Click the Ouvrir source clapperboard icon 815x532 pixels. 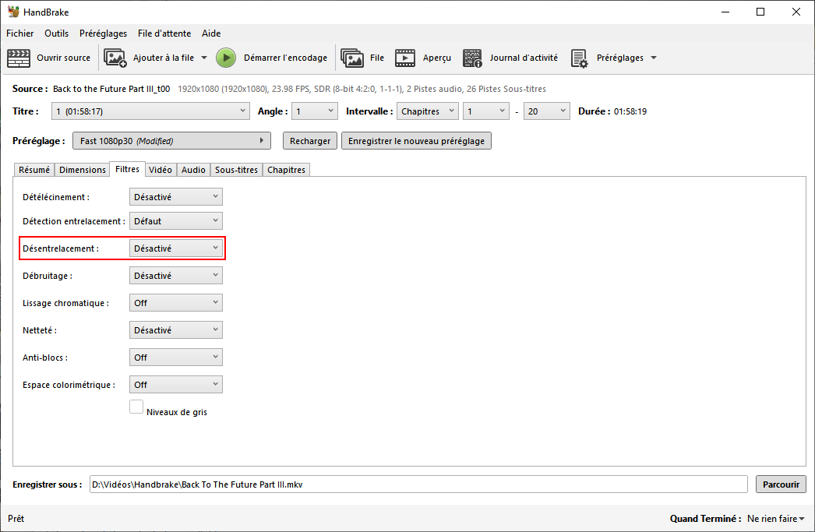[x=19, y=58]
